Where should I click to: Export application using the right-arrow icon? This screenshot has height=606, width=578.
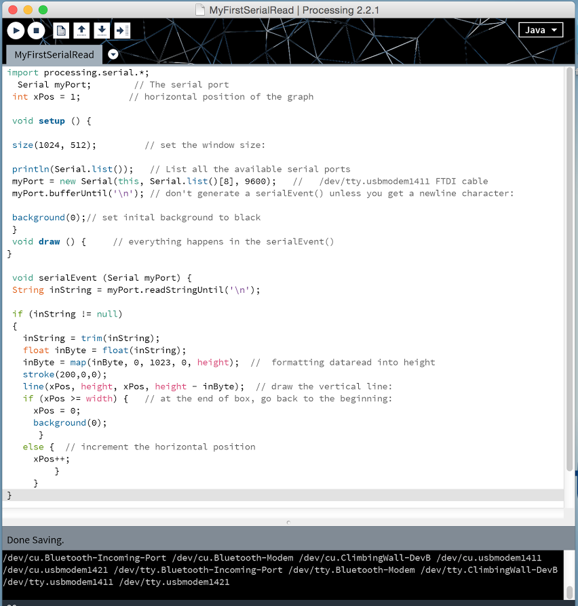pos(122,31)
